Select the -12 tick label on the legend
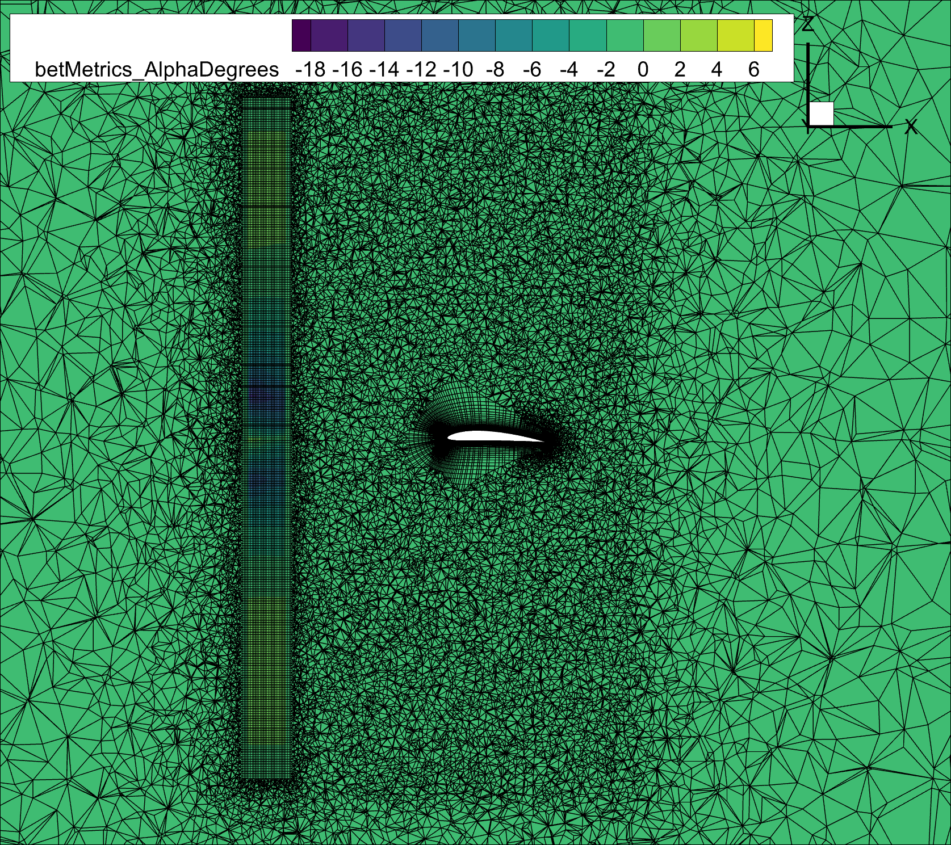The height and width of the screenshot is (845, 951). (x=421, y=70)
